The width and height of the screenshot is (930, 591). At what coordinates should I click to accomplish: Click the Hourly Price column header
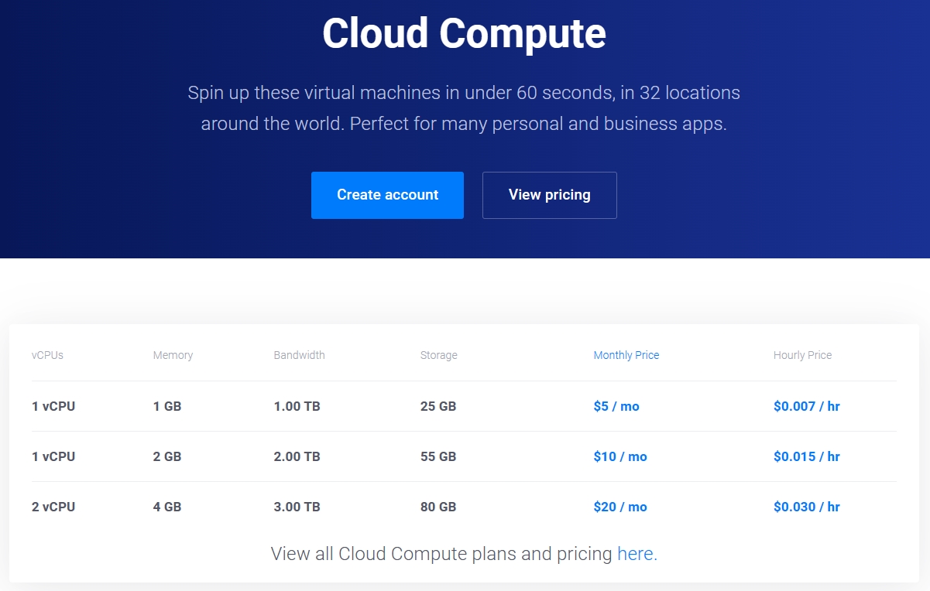(802, 355)
